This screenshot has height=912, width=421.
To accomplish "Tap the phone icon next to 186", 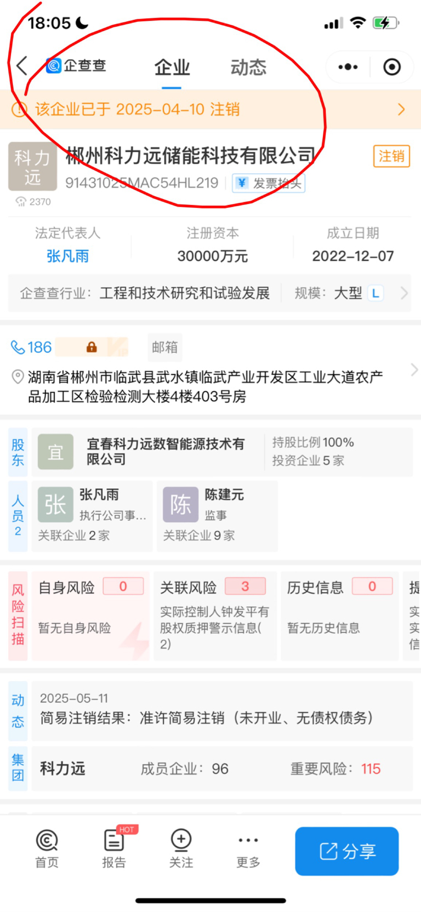I will 18,347.
